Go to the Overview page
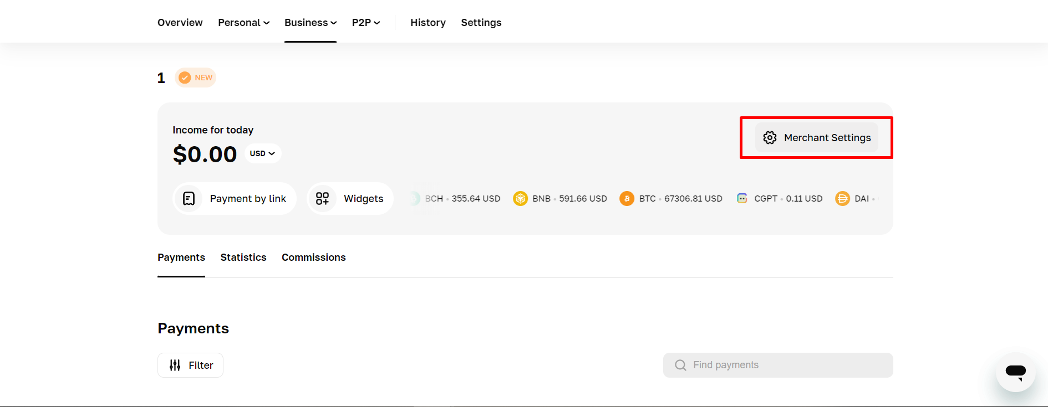The image size is (1048, 407). (180, 23)
